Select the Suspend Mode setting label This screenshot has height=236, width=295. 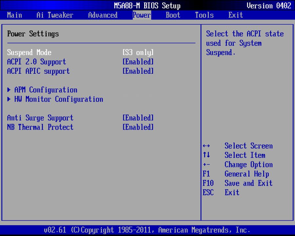point(29,52)
